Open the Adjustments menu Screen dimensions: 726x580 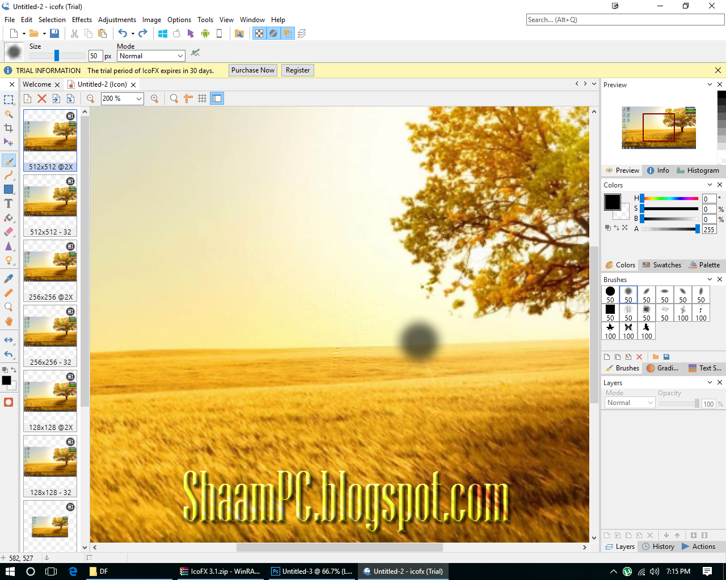(117, 19)
